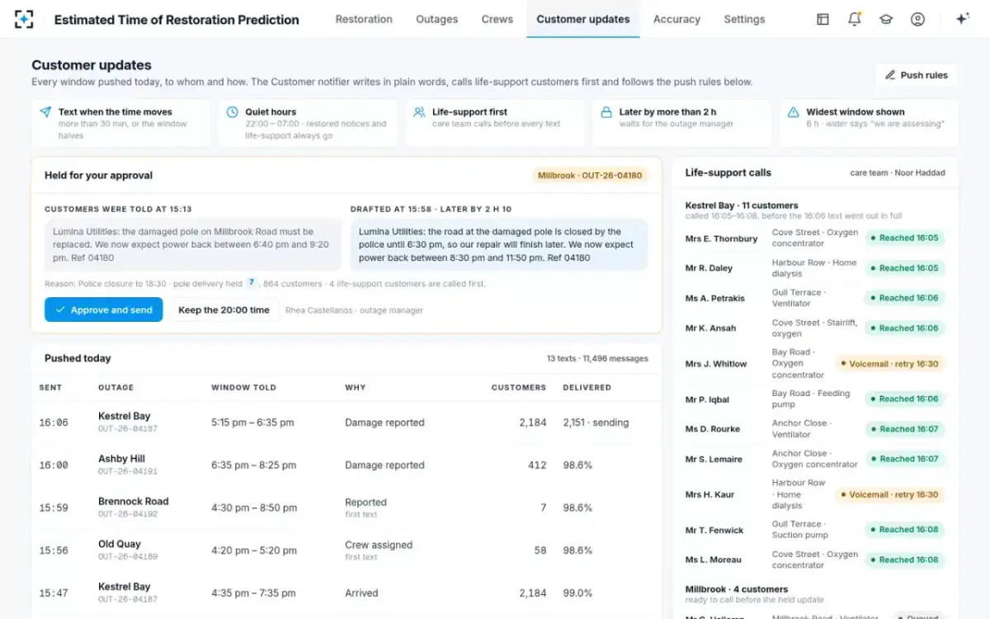This screenshot has height=619, width=990.
Task: Click the SENT column header
Action: pos(50,387)
